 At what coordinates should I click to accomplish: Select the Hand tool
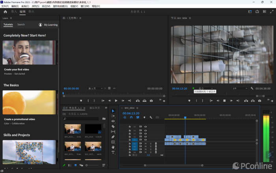113,147
